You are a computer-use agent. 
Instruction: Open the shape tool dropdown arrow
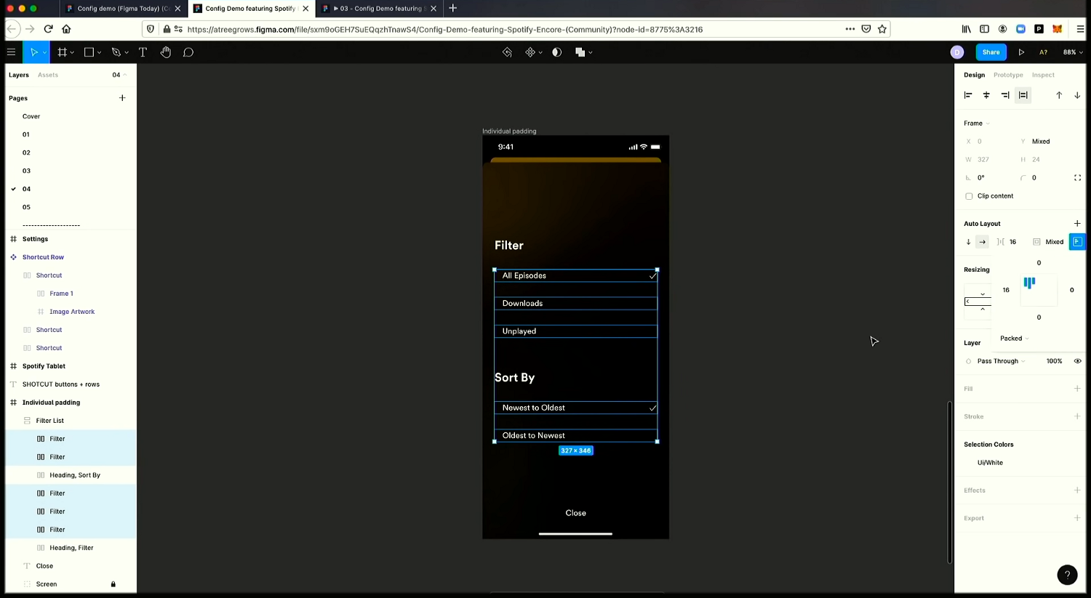tap(99, 53)
